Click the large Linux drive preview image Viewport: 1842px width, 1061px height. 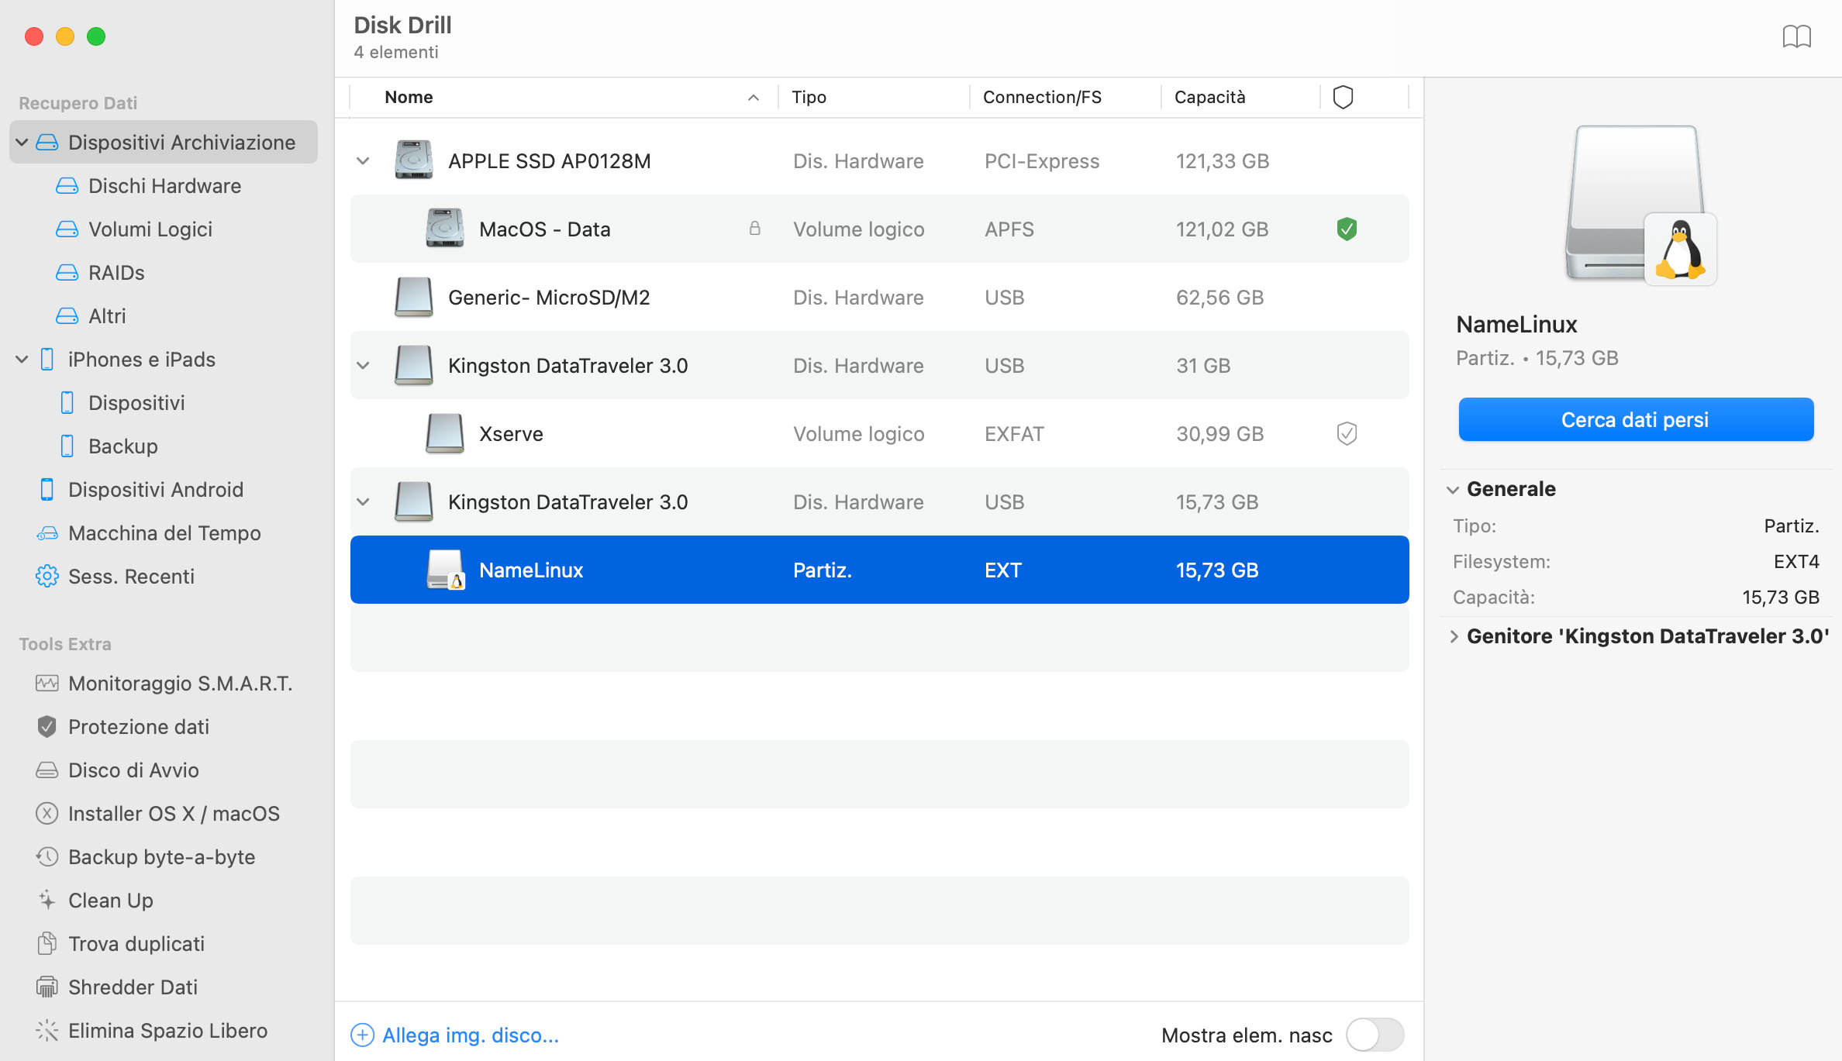[x=1639, y=205]
